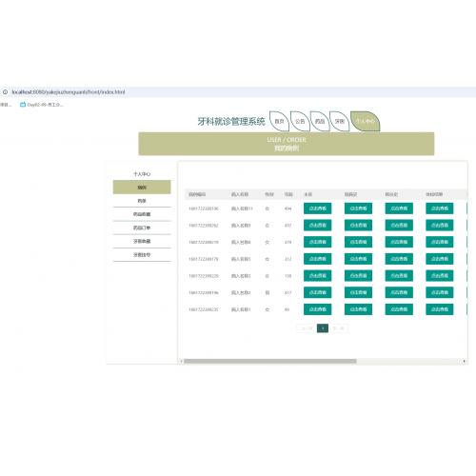Switch to the 药品 nav tab

point(320,121)
